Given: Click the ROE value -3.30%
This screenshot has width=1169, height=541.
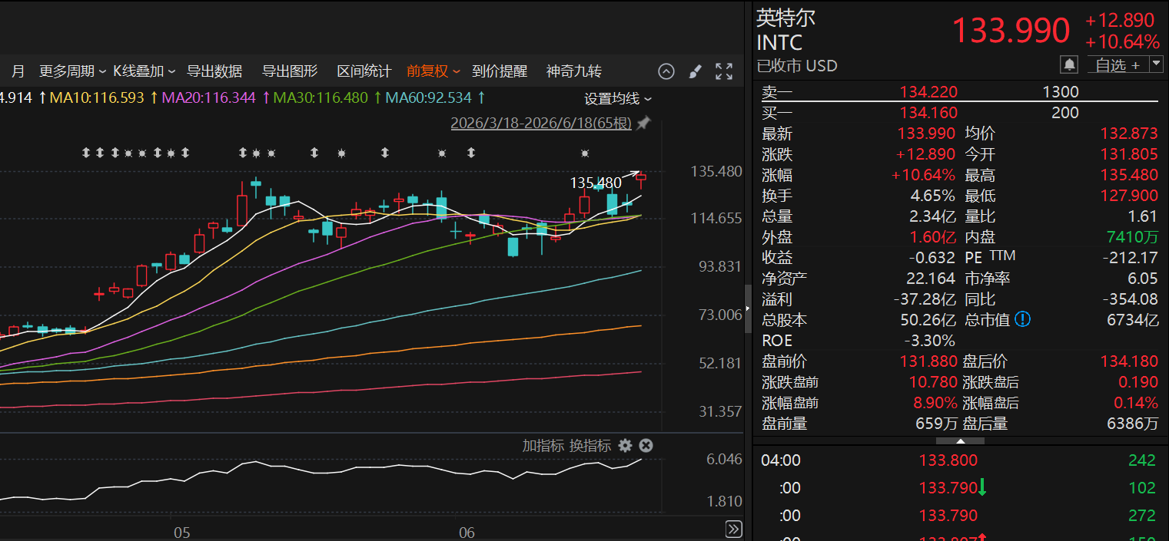Looking at the screenshot, I should pos(928,341).
